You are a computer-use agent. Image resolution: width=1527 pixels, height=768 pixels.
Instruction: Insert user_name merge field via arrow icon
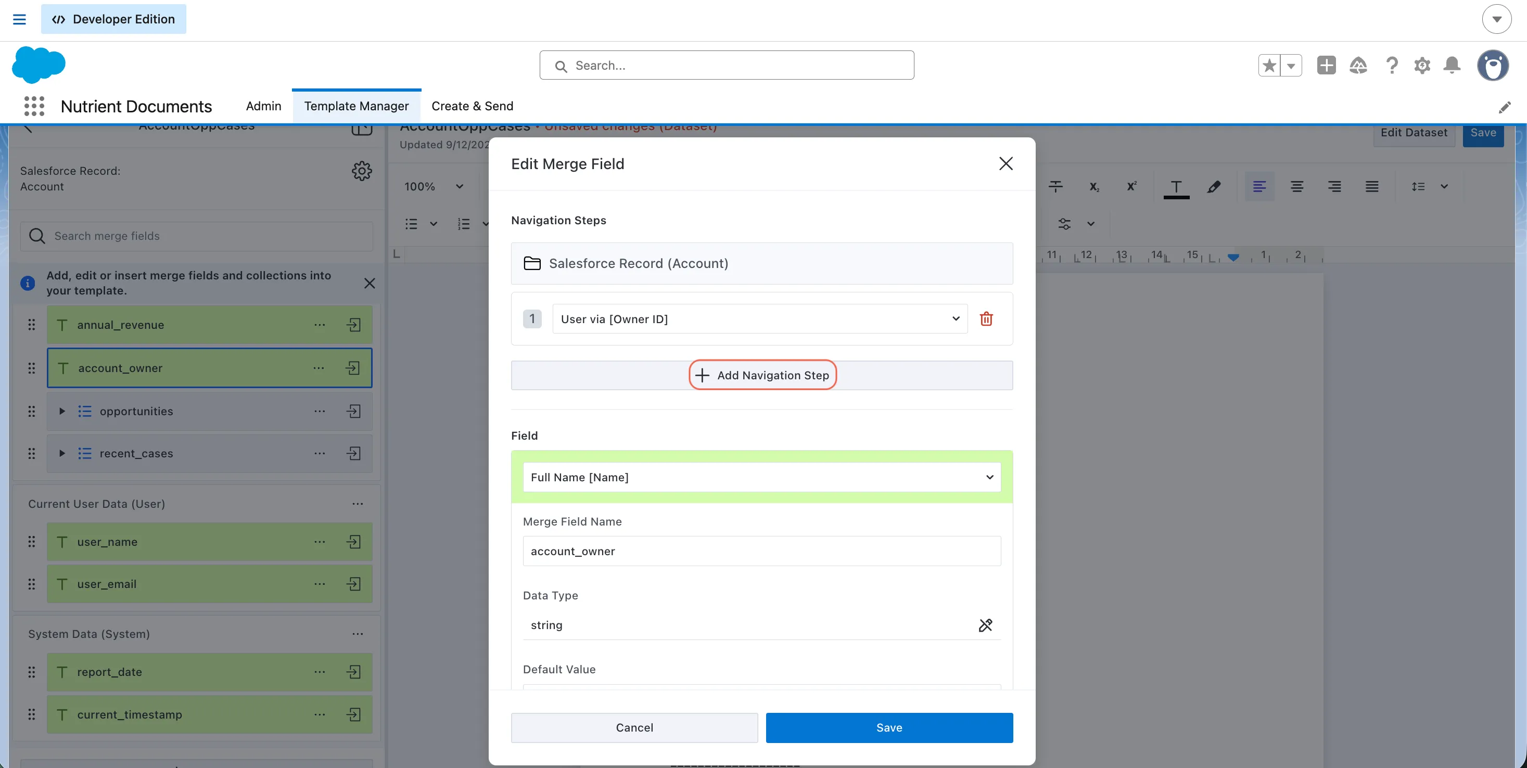(x=354, y=542)
